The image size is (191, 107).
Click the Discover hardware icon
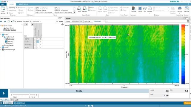point(133,9)
